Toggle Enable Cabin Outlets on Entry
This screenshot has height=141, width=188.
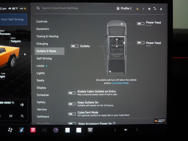(72, 93)
